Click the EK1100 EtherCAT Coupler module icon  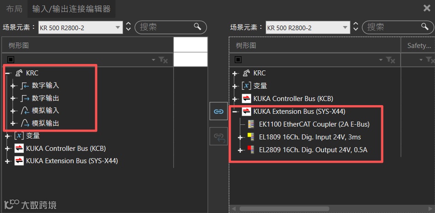click(x=251, y=124)
